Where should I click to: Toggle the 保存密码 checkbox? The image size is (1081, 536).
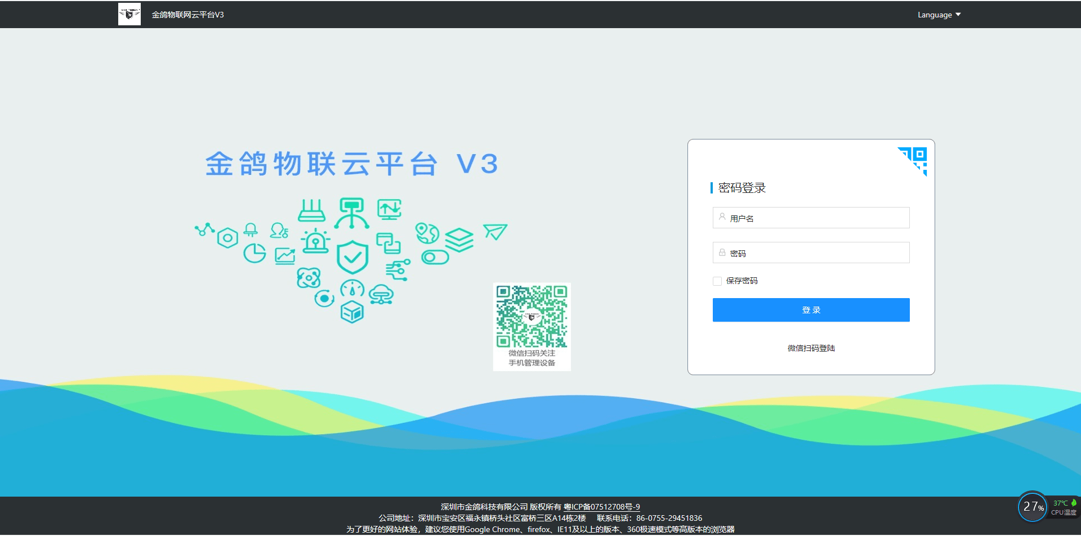tap(717, 281)
